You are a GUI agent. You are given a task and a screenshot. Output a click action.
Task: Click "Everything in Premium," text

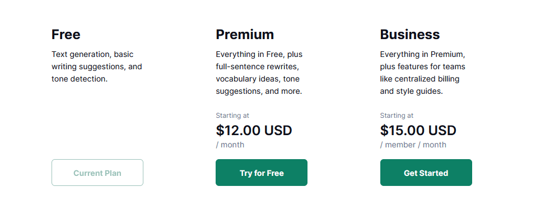click(423, 55)
